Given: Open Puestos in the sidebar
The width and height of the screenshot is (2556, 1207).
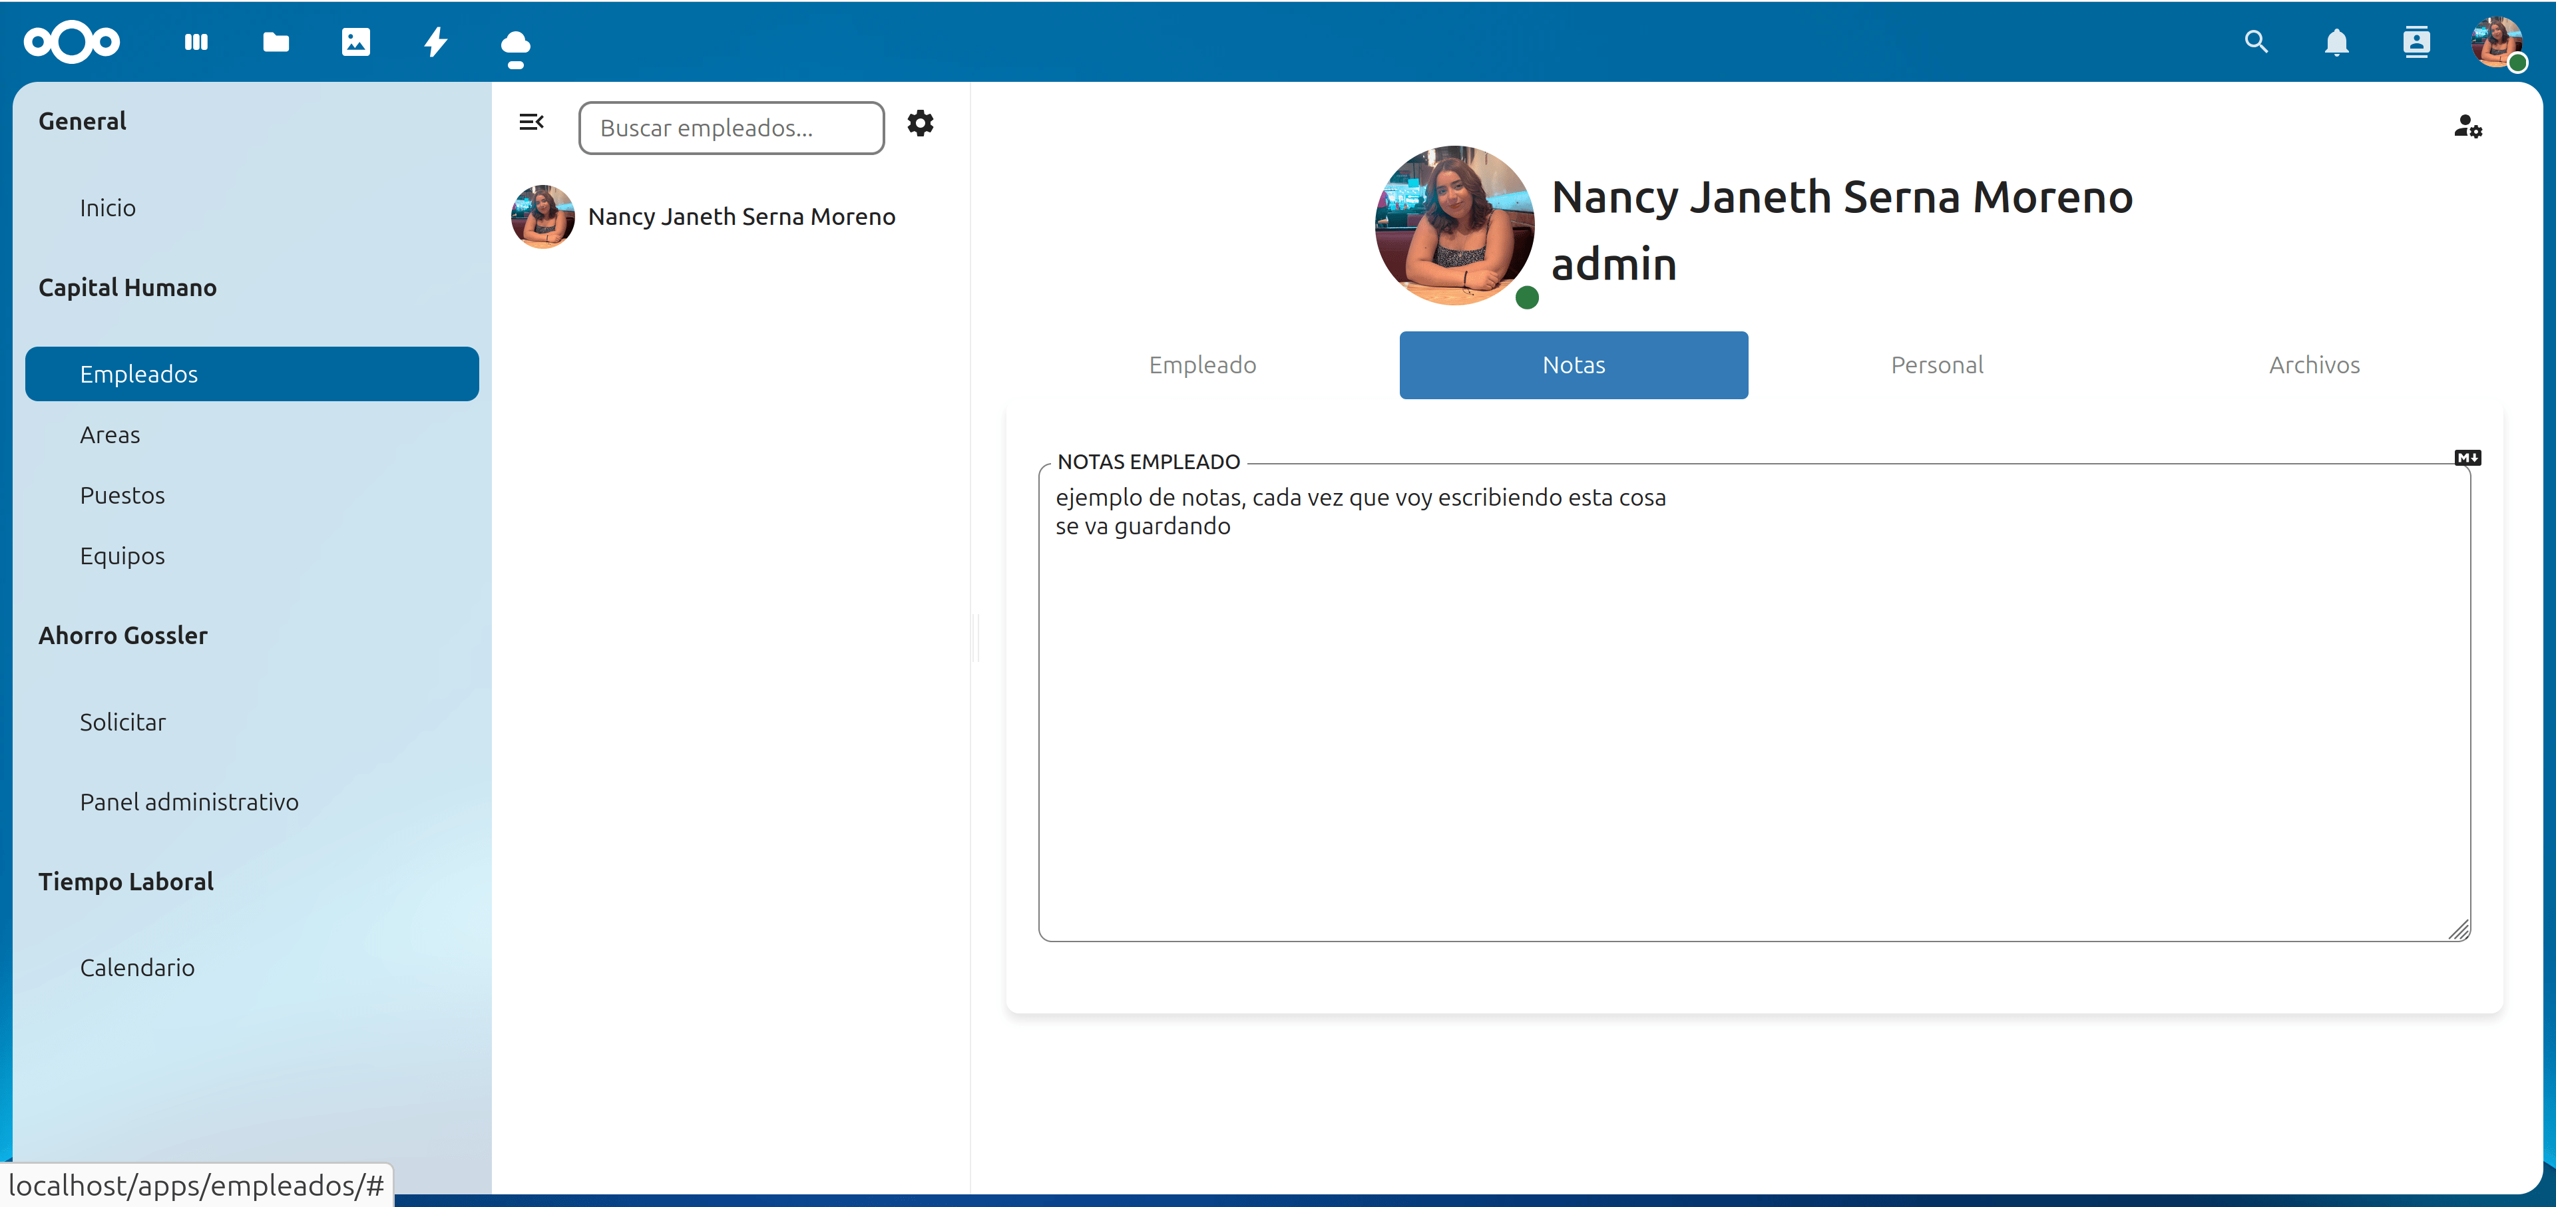Looking at the screenshot, I should coord(122,495).
